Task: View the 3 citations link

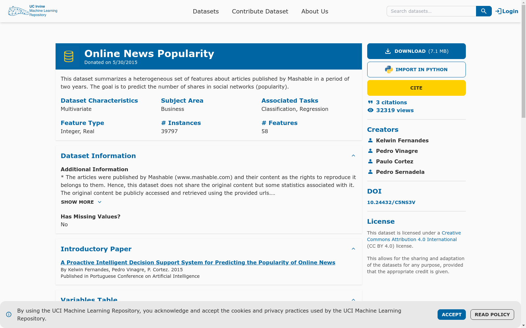Action: (x=392, y=102)
